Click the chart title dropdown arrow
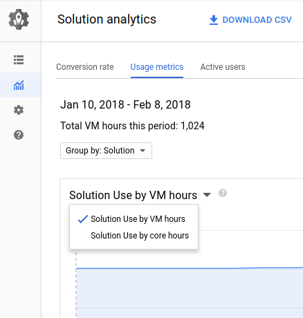Viewport: 303px width, 318px height. (x=207, y=195)
